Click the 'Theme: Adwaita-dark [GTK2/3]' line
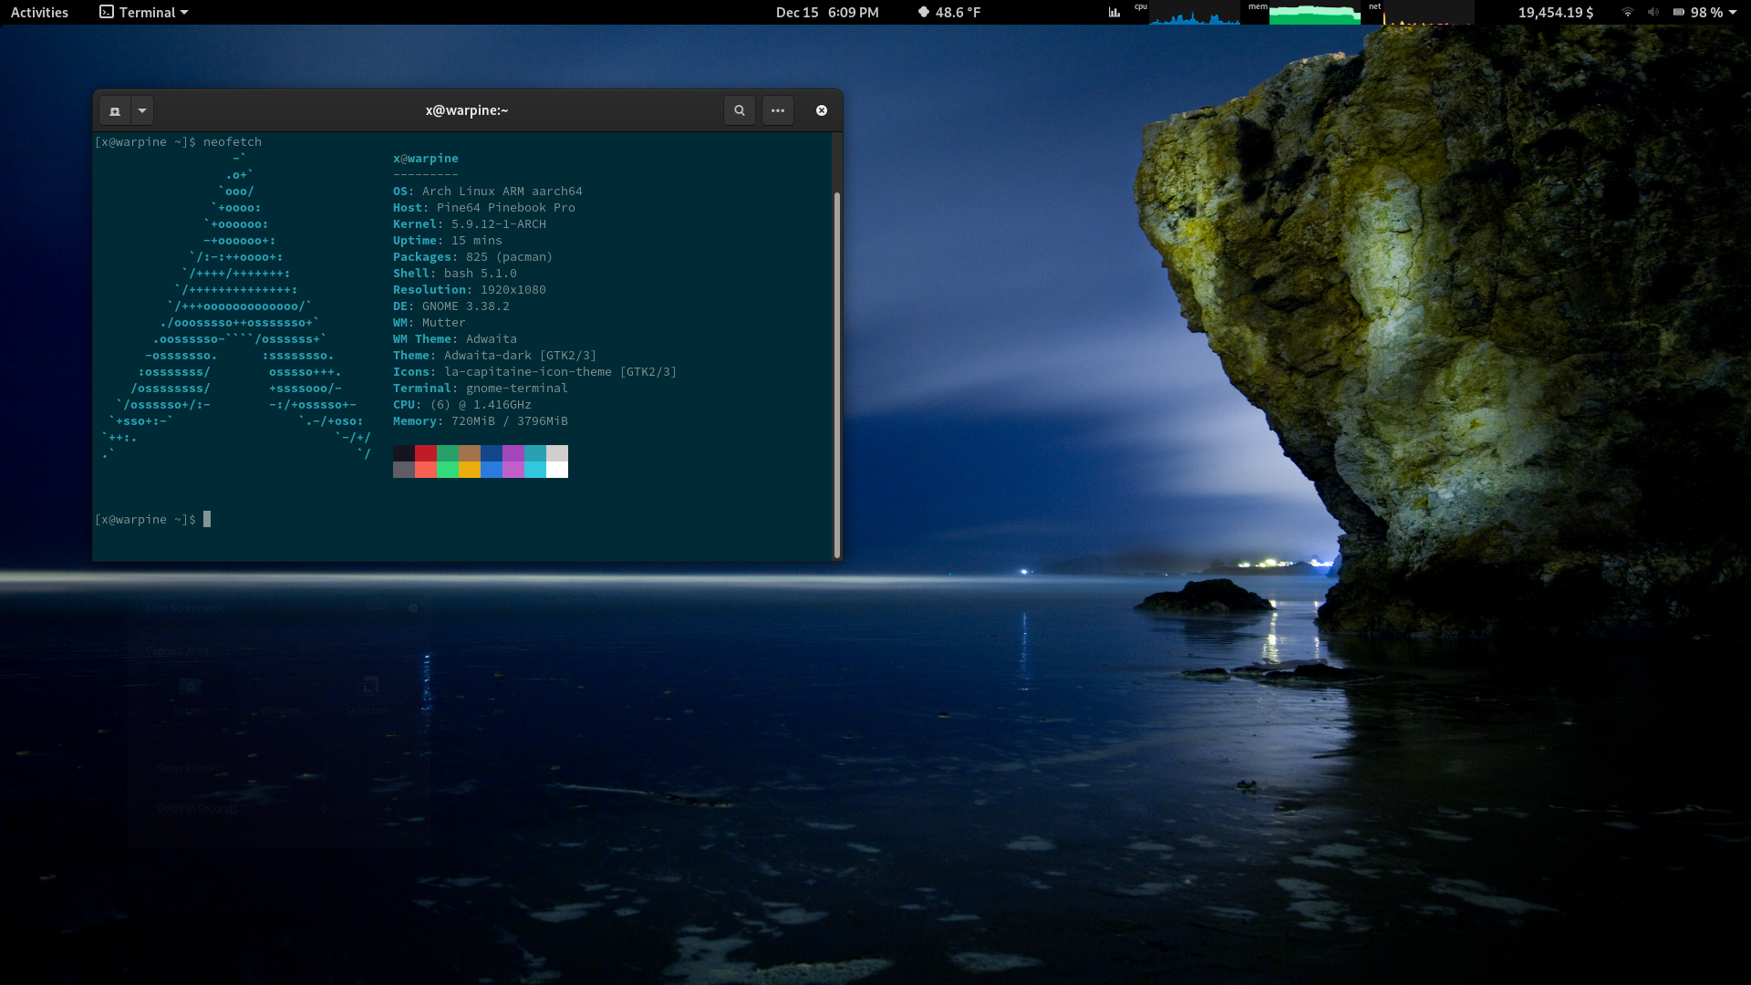Screen dimensions: 1751x985 pyautogui.click(x=495, y=356)
